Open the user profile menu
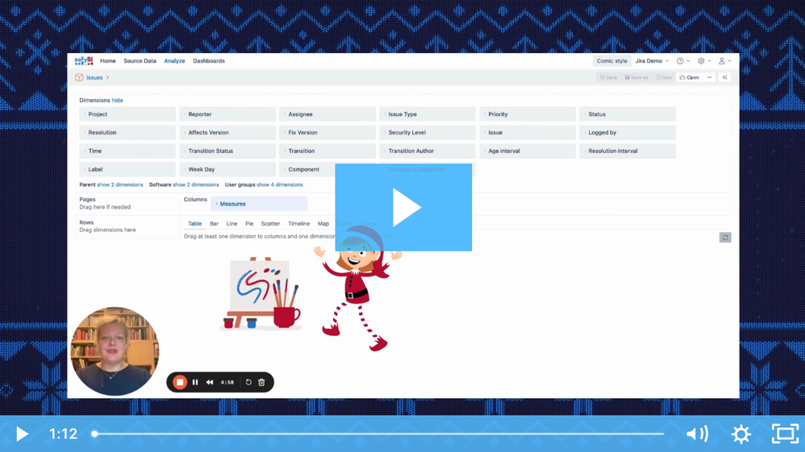 pos(724,60)
